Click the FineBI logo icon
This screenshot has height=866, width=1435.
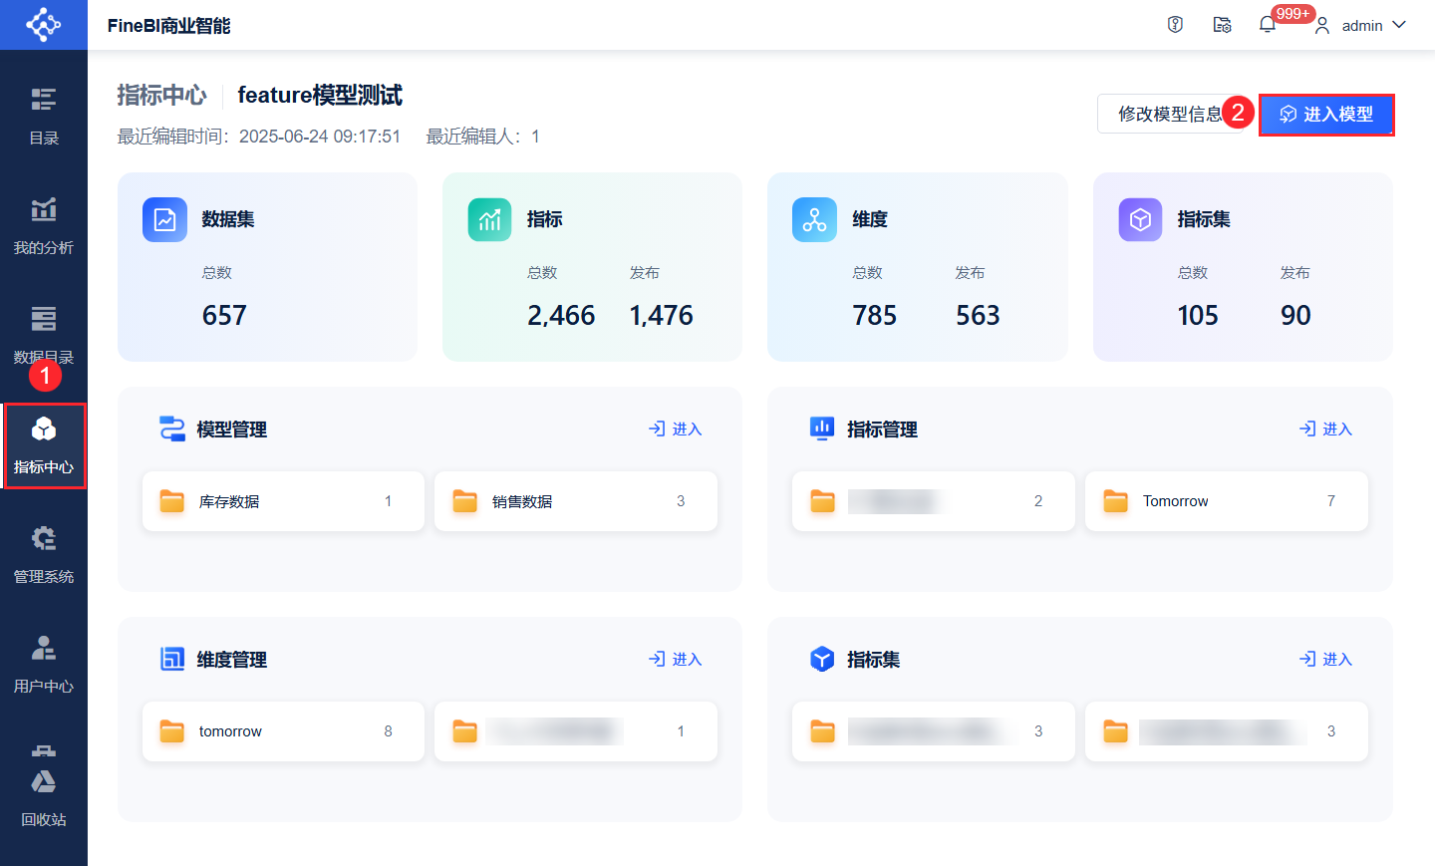coord(43,24)
